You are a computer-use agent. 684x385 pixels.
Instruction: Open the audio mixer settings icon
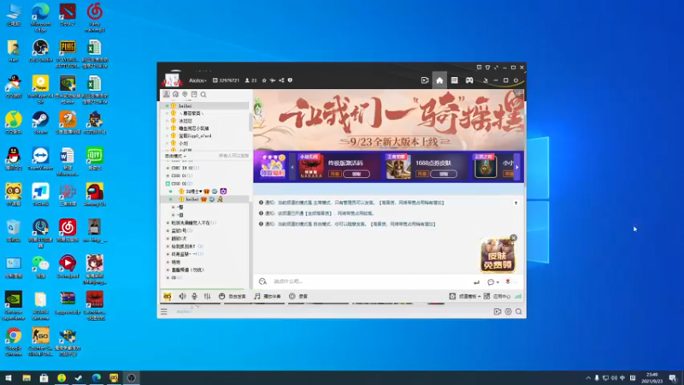[x=207, y=296]
